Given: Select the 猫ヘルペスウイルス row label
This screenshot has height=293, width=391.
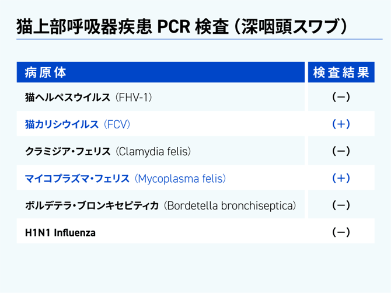Looking at the screenshot, I should coord(68,97).
